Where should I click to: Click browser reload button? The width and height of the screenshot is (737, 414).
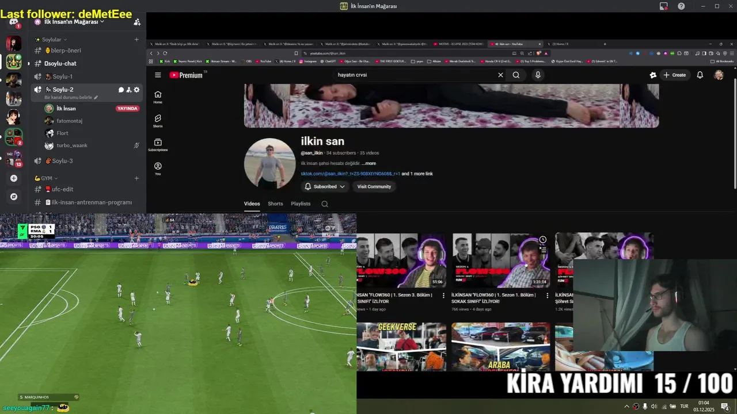coord(165,53)
